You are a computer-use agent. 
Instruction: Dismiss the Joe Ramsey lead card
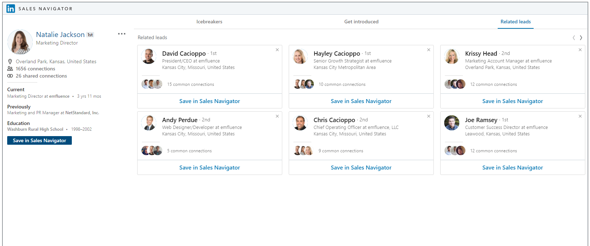580,116
